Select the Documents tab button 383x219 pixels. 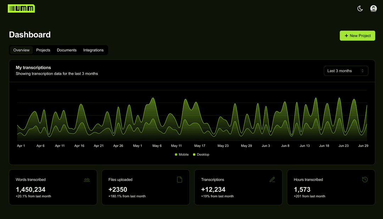coord(67,50)
